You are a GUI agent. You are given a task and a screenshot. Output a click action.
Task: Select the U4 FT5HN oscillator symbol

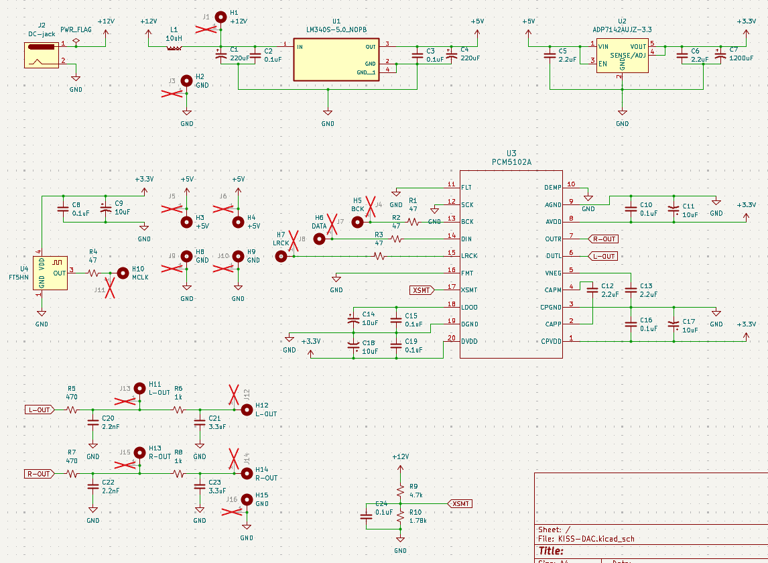50,272
